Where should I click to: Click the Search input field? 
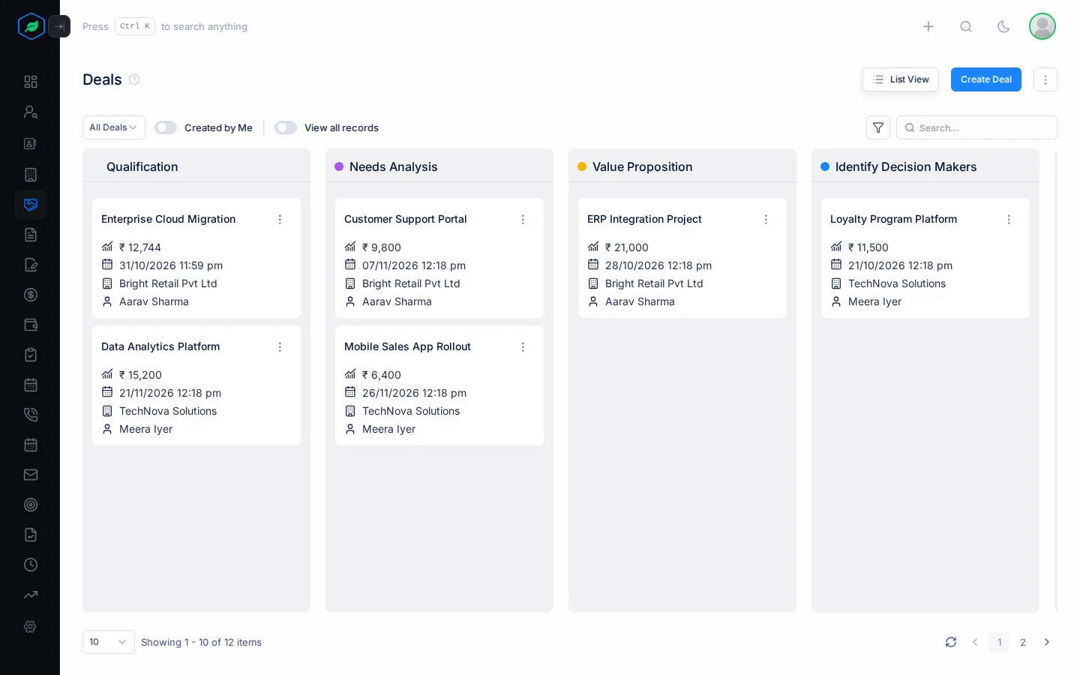976,127
